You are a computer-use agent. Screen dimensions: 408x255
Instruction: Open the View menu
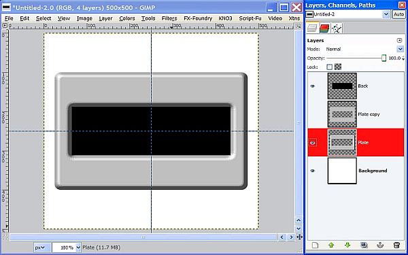64,18
